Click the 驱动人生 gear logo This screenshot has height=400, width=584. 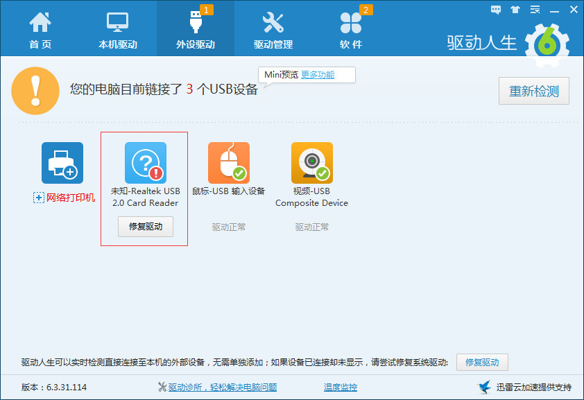point(547,42)
